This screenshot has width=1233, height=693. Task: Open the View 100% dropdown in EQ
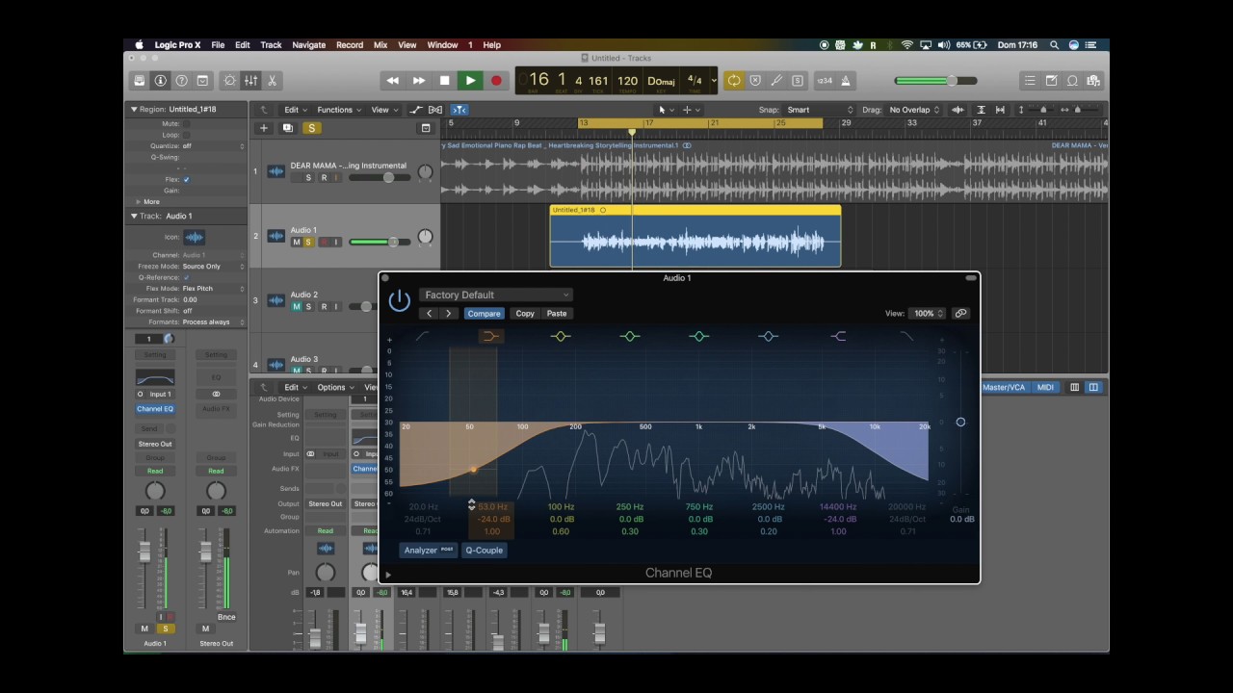[x=929, y=314]
